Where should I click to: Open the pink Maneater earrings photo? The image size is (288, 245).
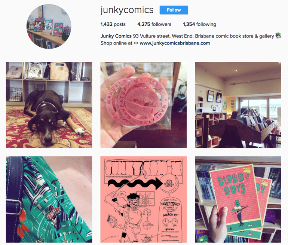pos(144,105)
